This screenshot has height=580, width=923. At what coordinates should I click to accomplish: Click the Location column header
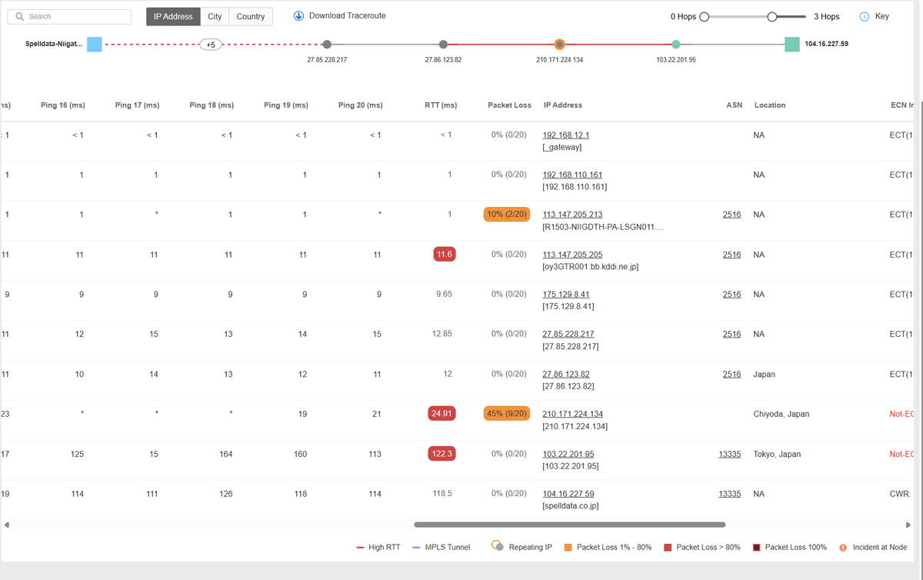coord(770,105)
